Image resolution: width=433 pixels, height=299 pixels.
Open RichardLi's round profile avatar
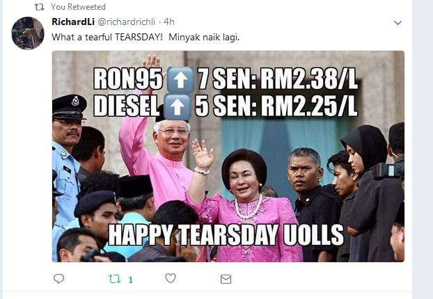[x=28, y=33]
